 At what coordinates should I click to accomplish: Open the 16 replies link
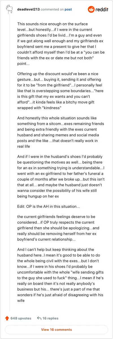coord(50,318)
